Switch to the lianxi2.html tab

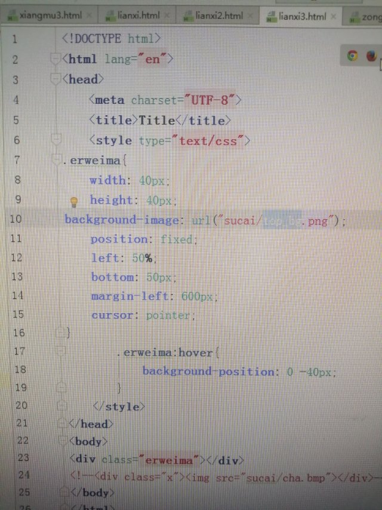pos(219,16)
